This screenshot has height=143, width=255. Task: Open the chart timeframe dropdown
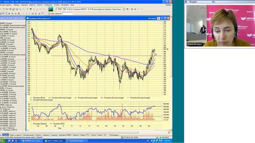pos(6,14)
